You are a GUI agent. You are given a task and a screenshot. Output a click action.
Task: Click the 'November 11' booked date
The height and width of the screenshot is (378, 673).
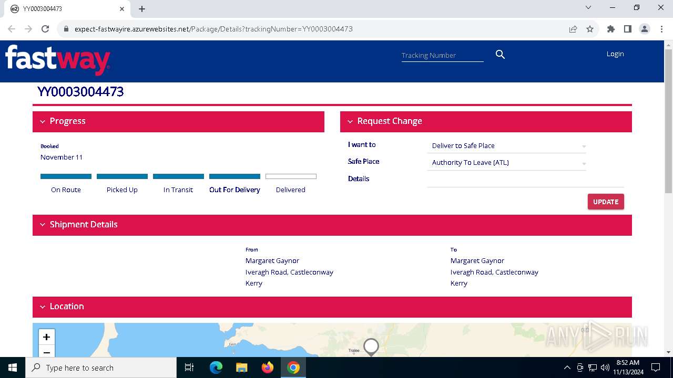pos(62,157)
